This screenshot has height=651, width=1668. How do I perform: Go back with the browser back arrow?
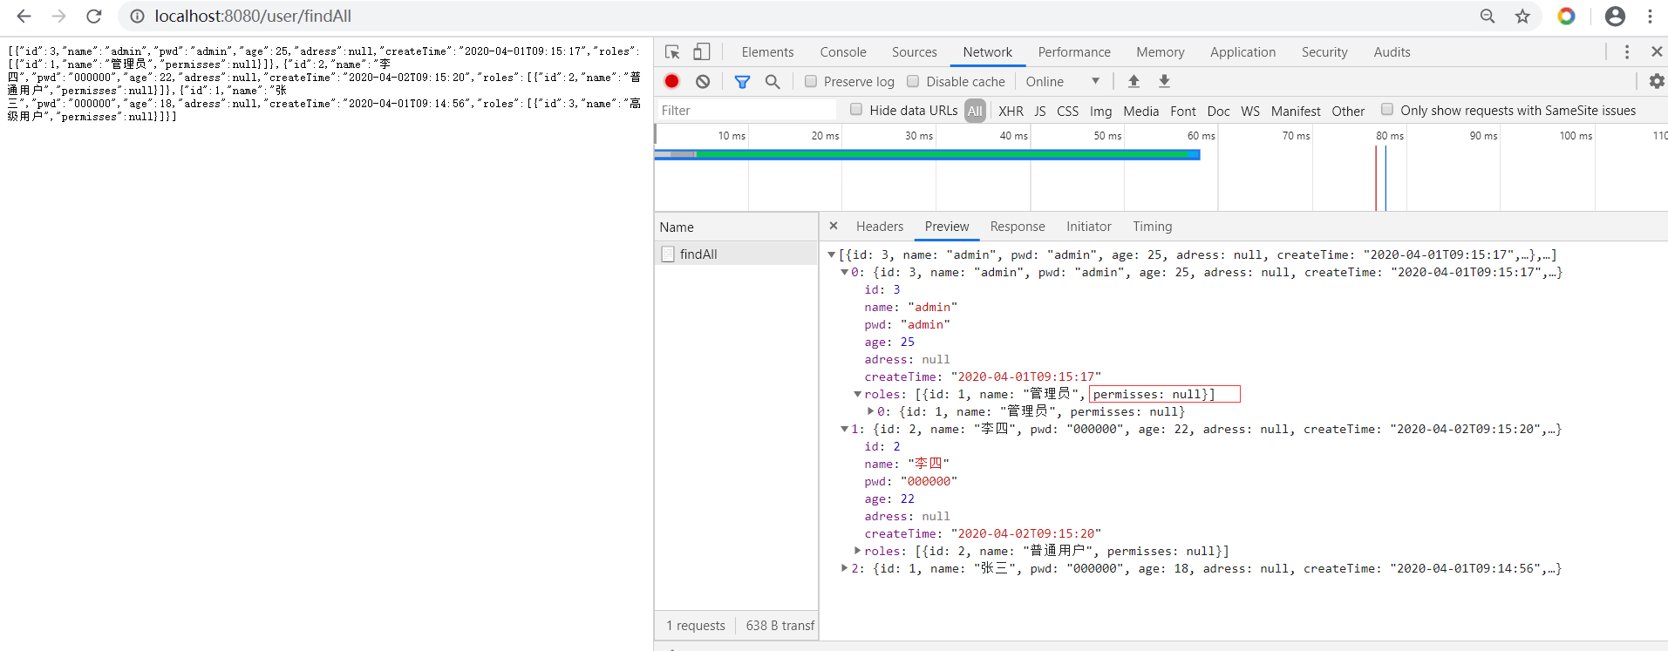pos(24,16)
